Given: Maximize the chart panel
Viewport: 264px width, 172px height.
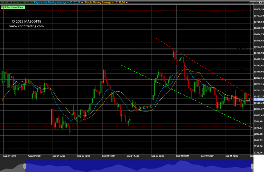Looking at the screenshot, I should click(x=260, y=2).
